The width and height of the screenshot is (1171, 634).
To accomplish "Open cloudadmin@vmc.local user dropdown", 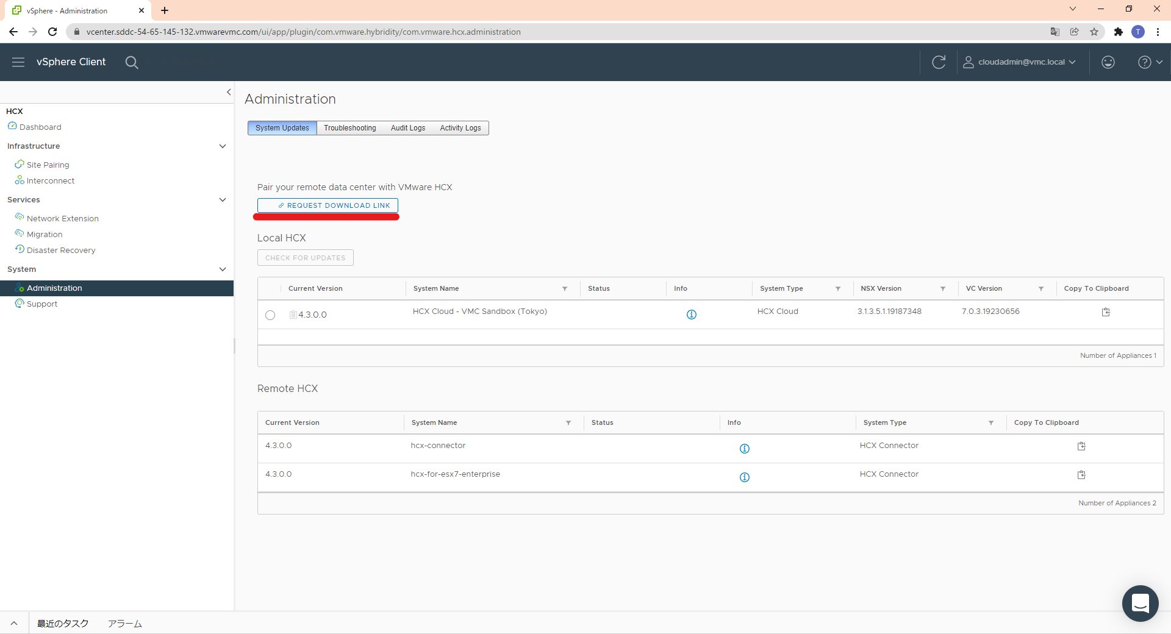I will tap(1019, 62).
